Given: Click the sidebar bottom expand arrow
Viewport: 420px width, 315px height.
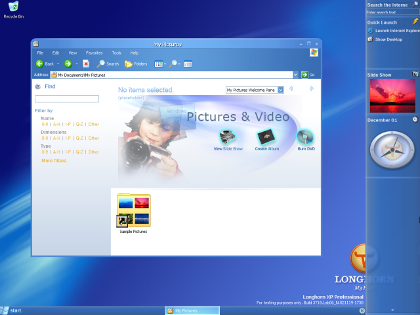Looking at the screenshot, I should tap(392, 310).
